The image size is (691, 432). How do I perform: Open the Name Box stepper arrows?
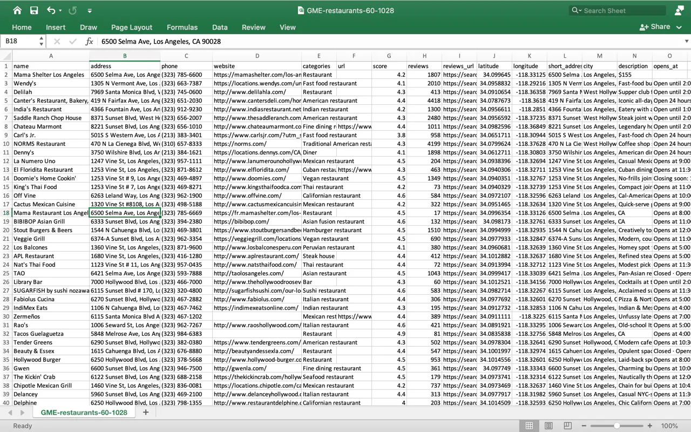click(42, 41)
